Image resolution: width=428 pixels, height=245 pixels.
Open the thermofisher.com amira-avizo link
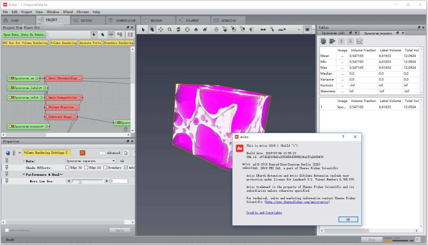click(297, 202)
